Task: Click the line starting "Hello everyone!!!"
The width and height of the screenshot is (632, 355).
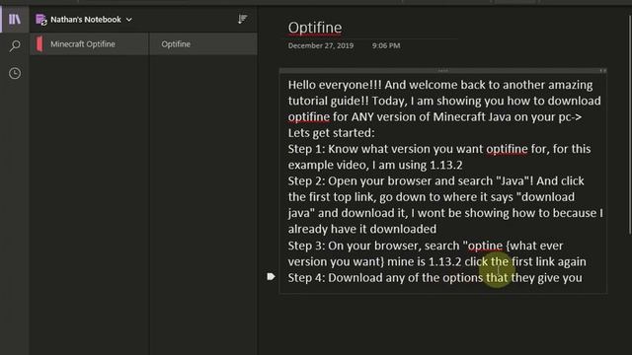Action: (440, 85)
